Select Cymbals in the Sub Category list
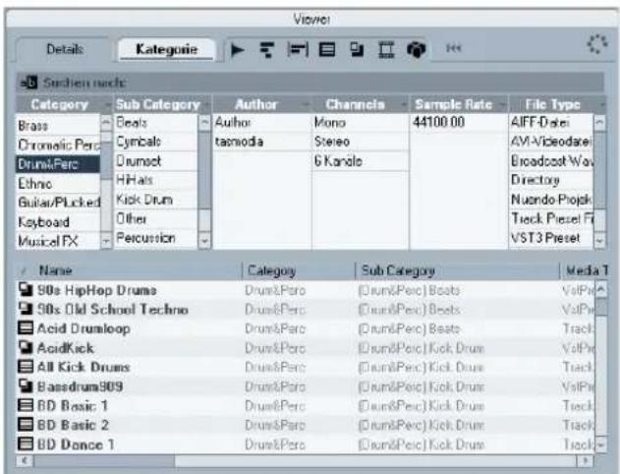This screenshot has width=620, height=474. (156, 142)
